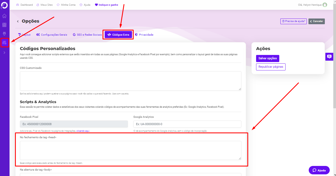Go back with arrow beside Opções
This screenshot has height=176, width=336.
pos(18,21)
